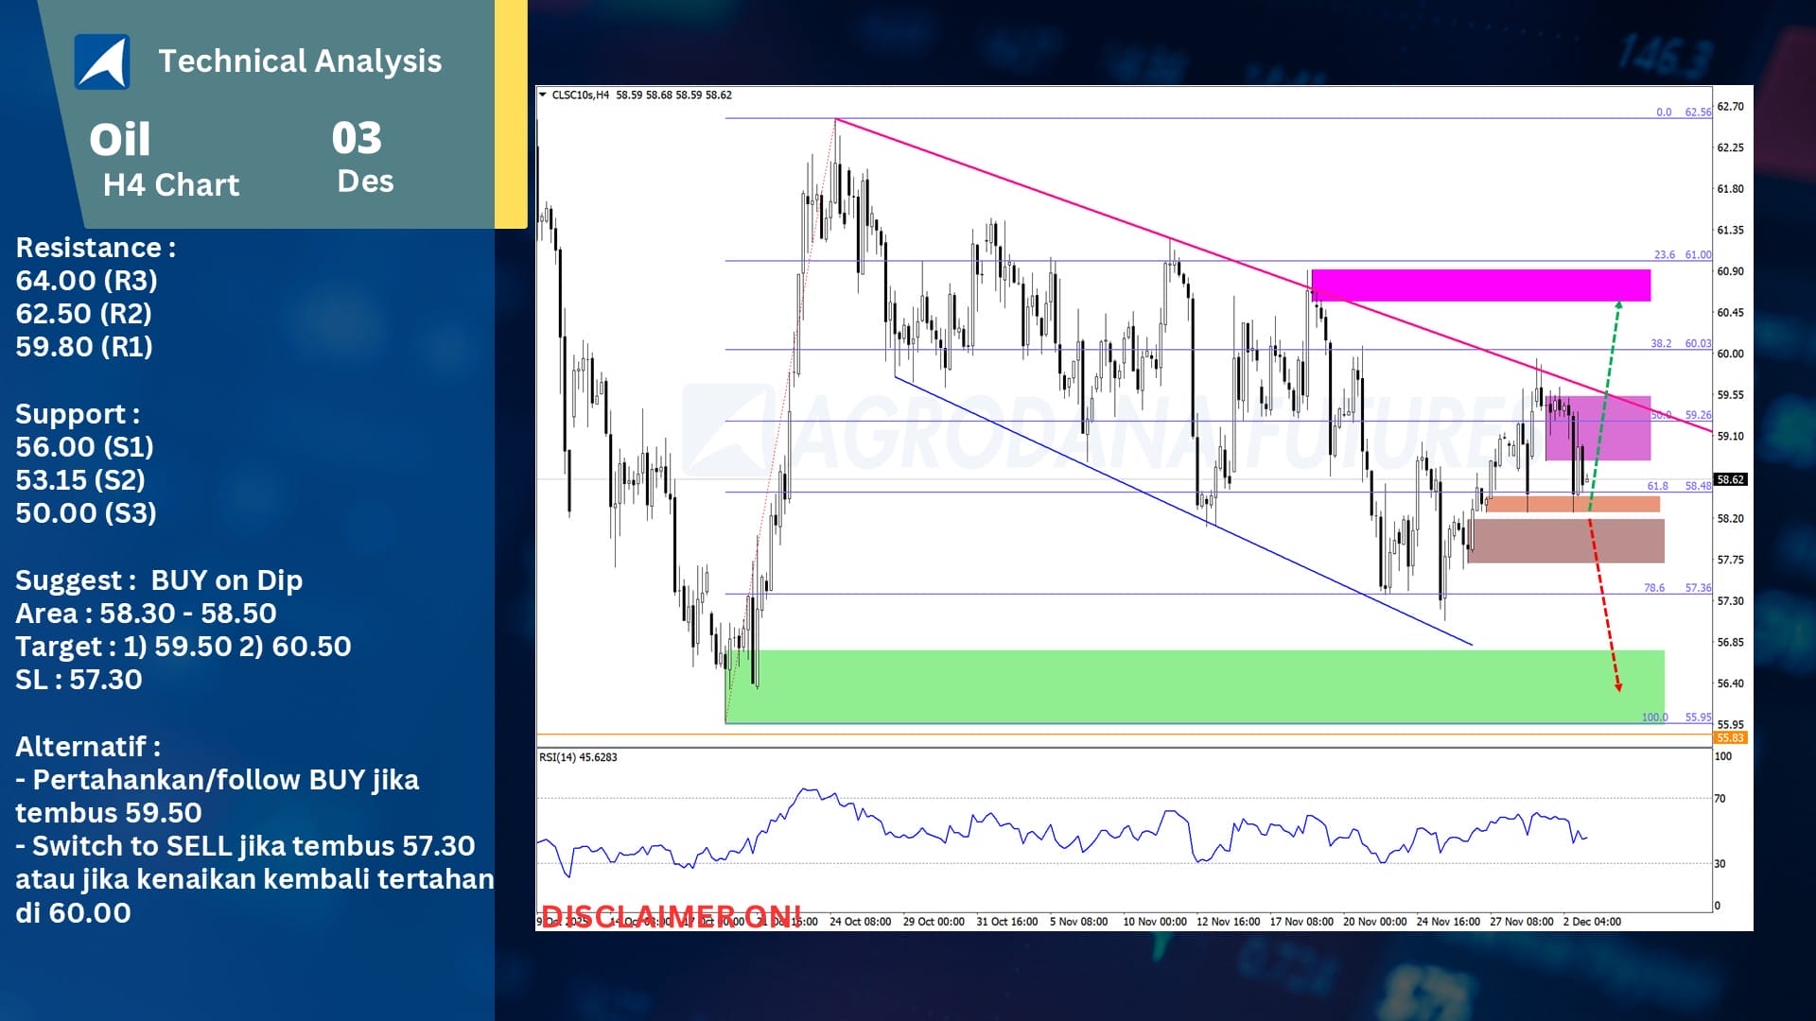Screen dimensions: 1816x1021
Task: Click the 23.6 Fibonacci level label
Action: pyautogui.click(x=1664, y=254)
